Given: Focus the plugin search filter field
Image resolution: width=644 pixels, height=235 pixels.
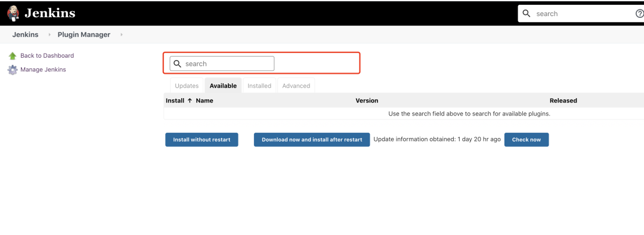Looking at the screenshot, I should tap(222, 64).
